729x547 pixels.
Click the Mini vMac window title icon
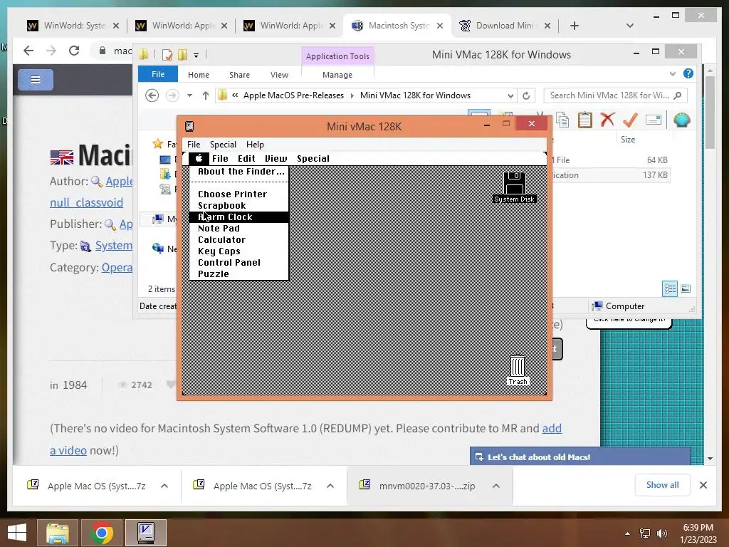pyautogui.click(x=189, y=126)
